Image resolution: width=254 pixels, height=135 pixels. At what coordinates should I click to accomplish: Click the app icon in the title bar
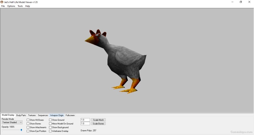pos(2,2)
